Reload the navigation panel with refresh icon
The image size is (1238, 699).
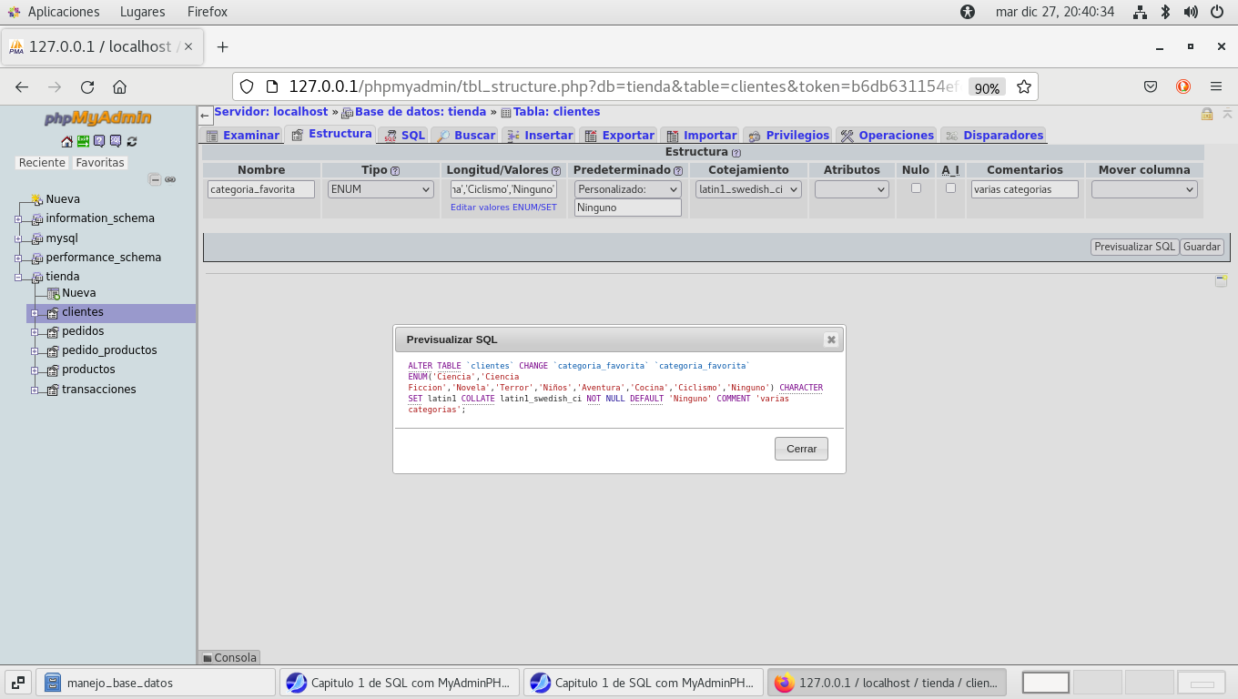pos(132,141)
